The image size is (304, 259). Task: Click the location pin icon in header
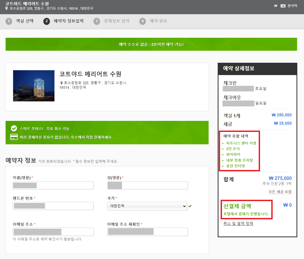pos(7,8)
